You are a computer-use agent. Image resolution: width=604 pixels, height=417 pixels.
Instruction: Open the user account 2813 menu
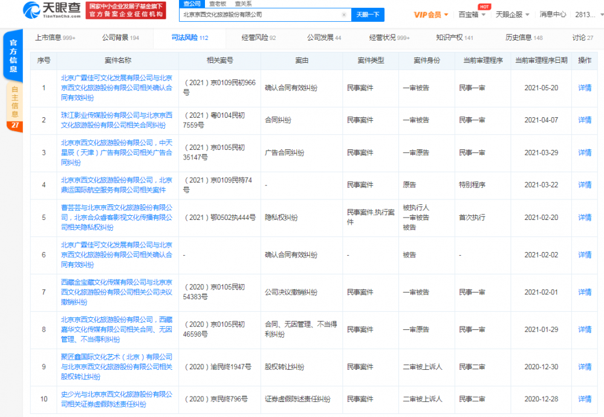(x=589, y=15)
